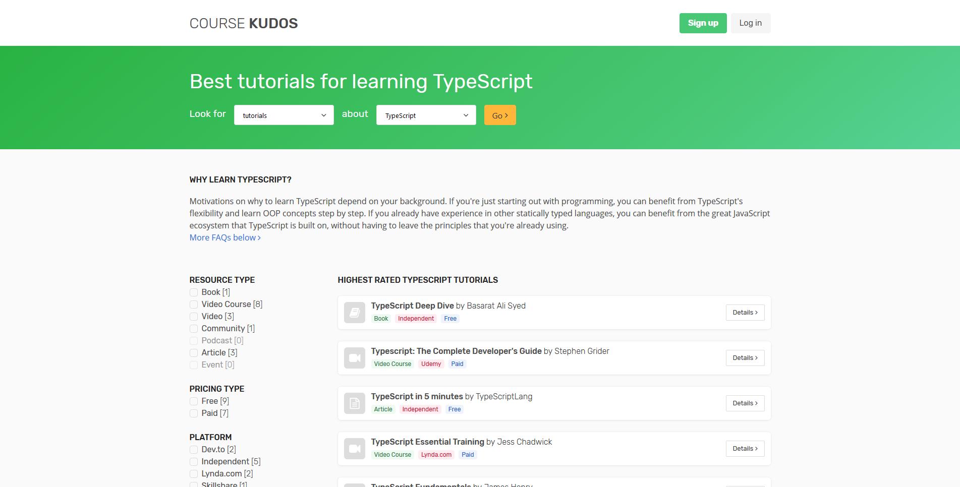Open Details for TypeScript Essential Training
Viewport: 960px width, 487px height.
(x=745, y=449)
